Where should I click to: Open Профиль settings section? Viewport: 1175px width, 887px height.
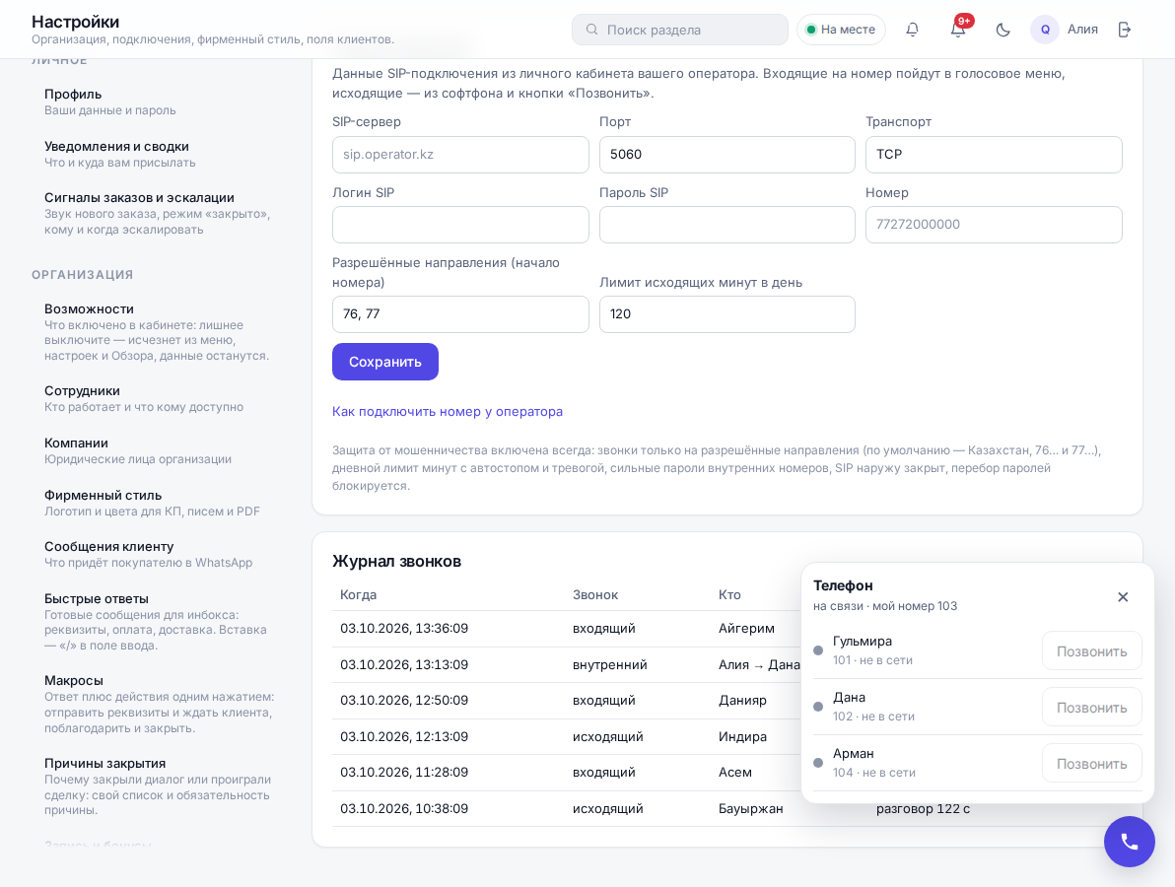point(157,102)
